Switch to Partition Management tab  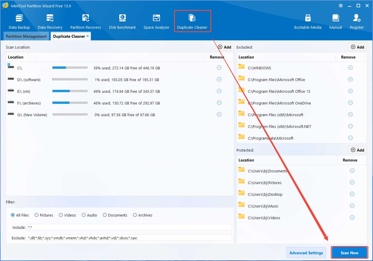pyautogui.click(x=26, y=36)
